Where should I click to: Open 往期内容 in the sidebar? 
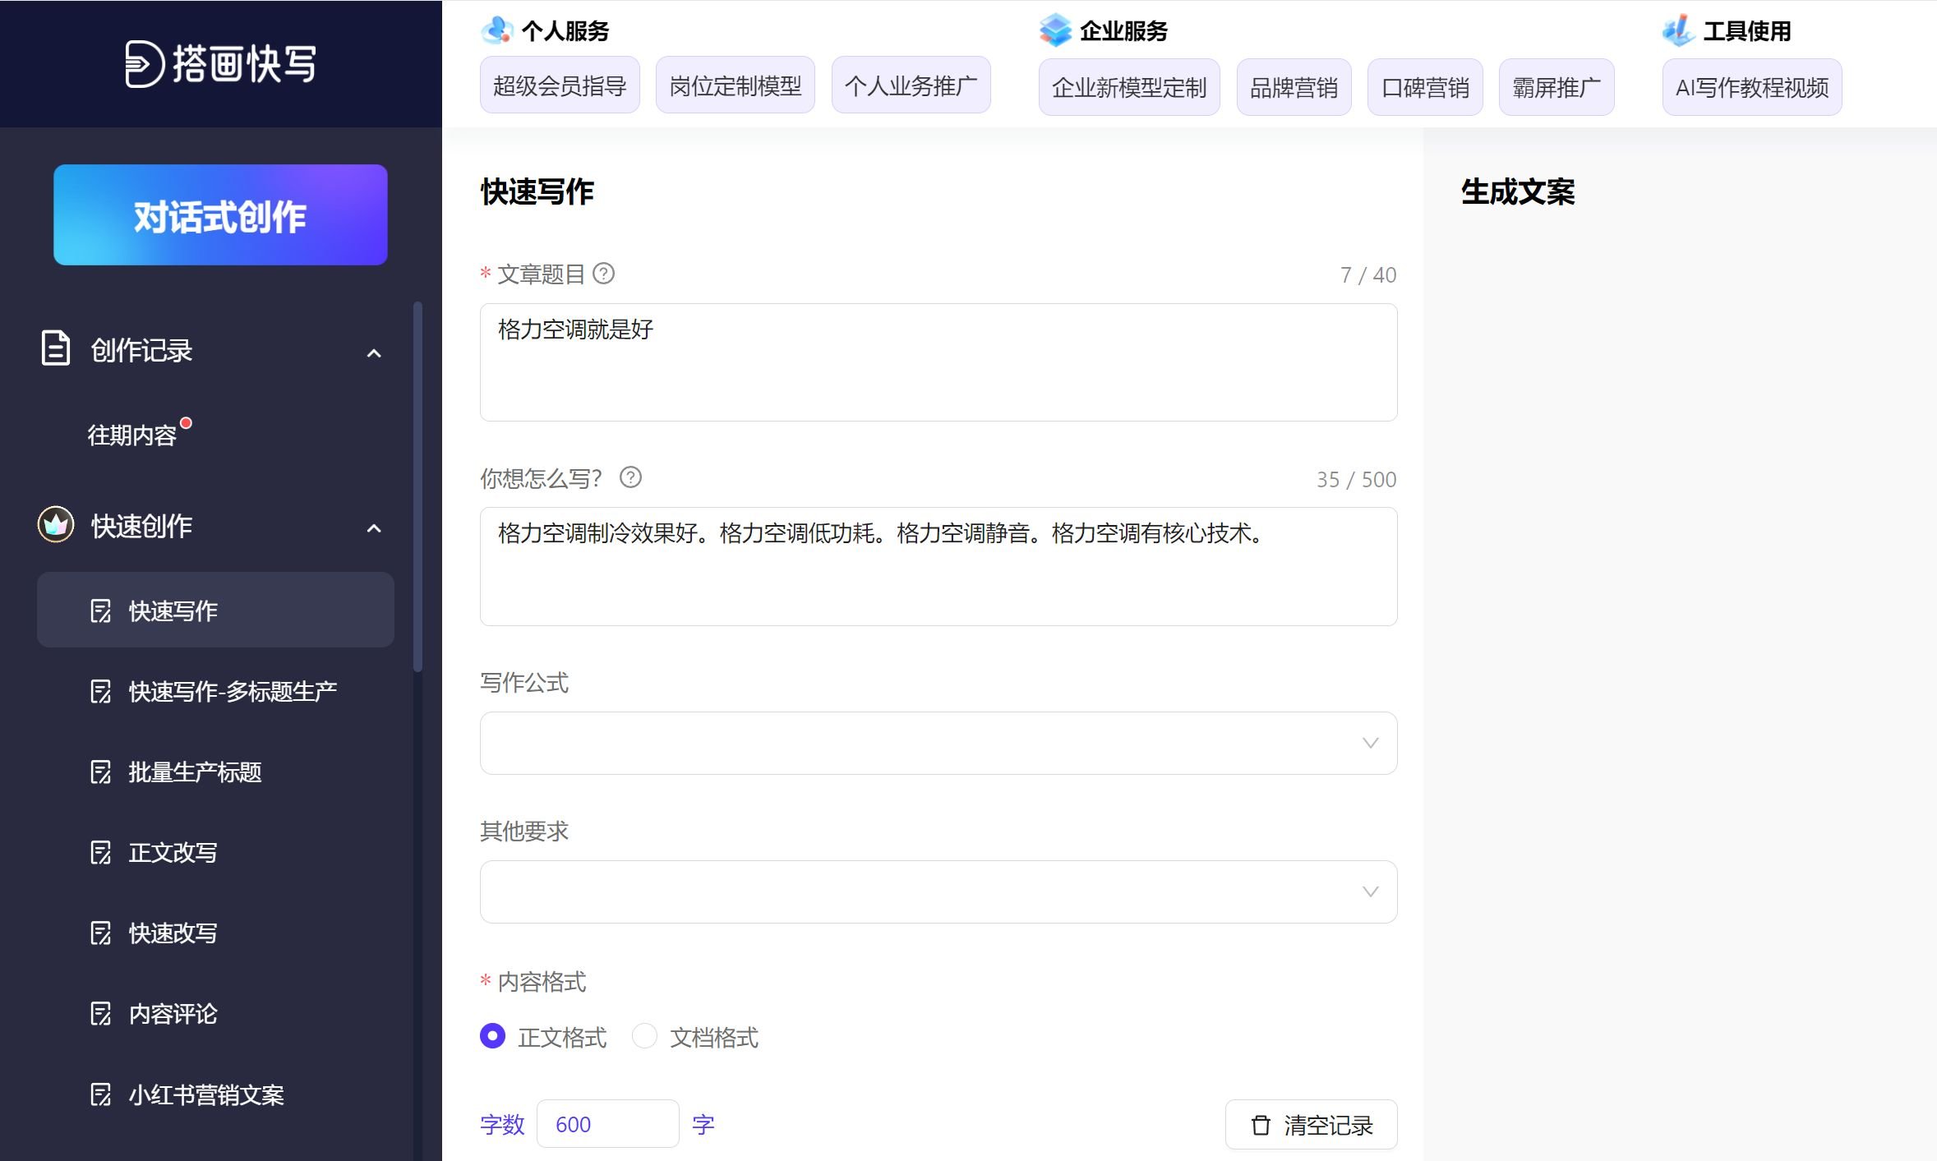131,436
